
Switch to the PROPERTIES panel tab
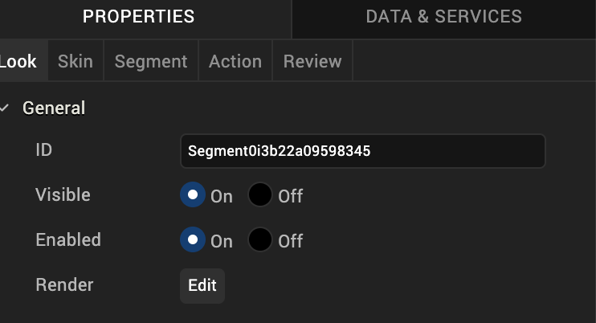point(138,17)
